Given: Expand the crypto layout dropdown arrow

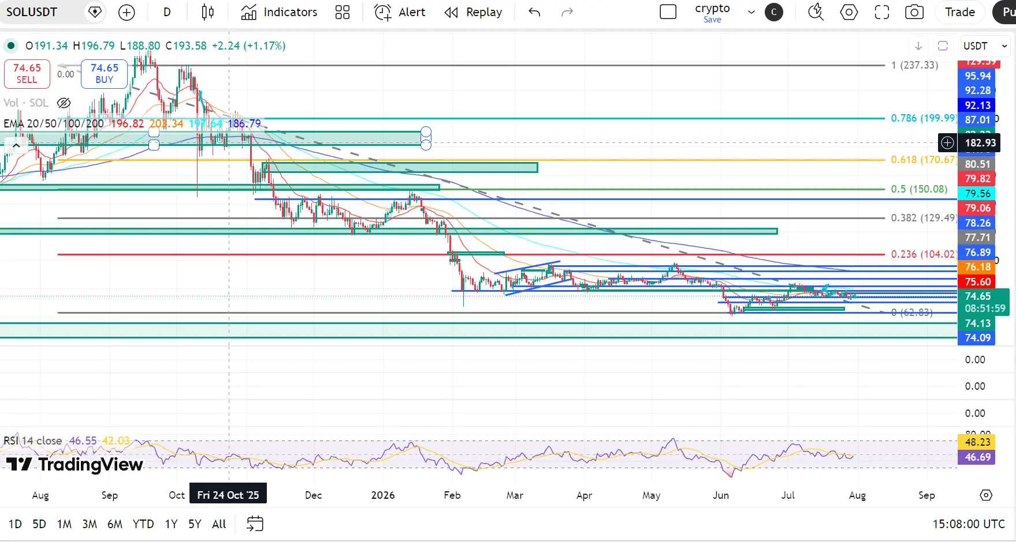Looking at the screenshot, I should (751, 12).
